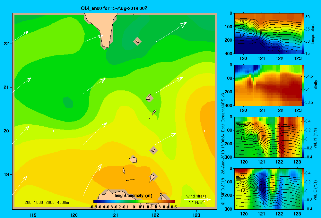
Task: Click the 'vel. E (m/s)' axis label
Action: click(x=316, y=190)
